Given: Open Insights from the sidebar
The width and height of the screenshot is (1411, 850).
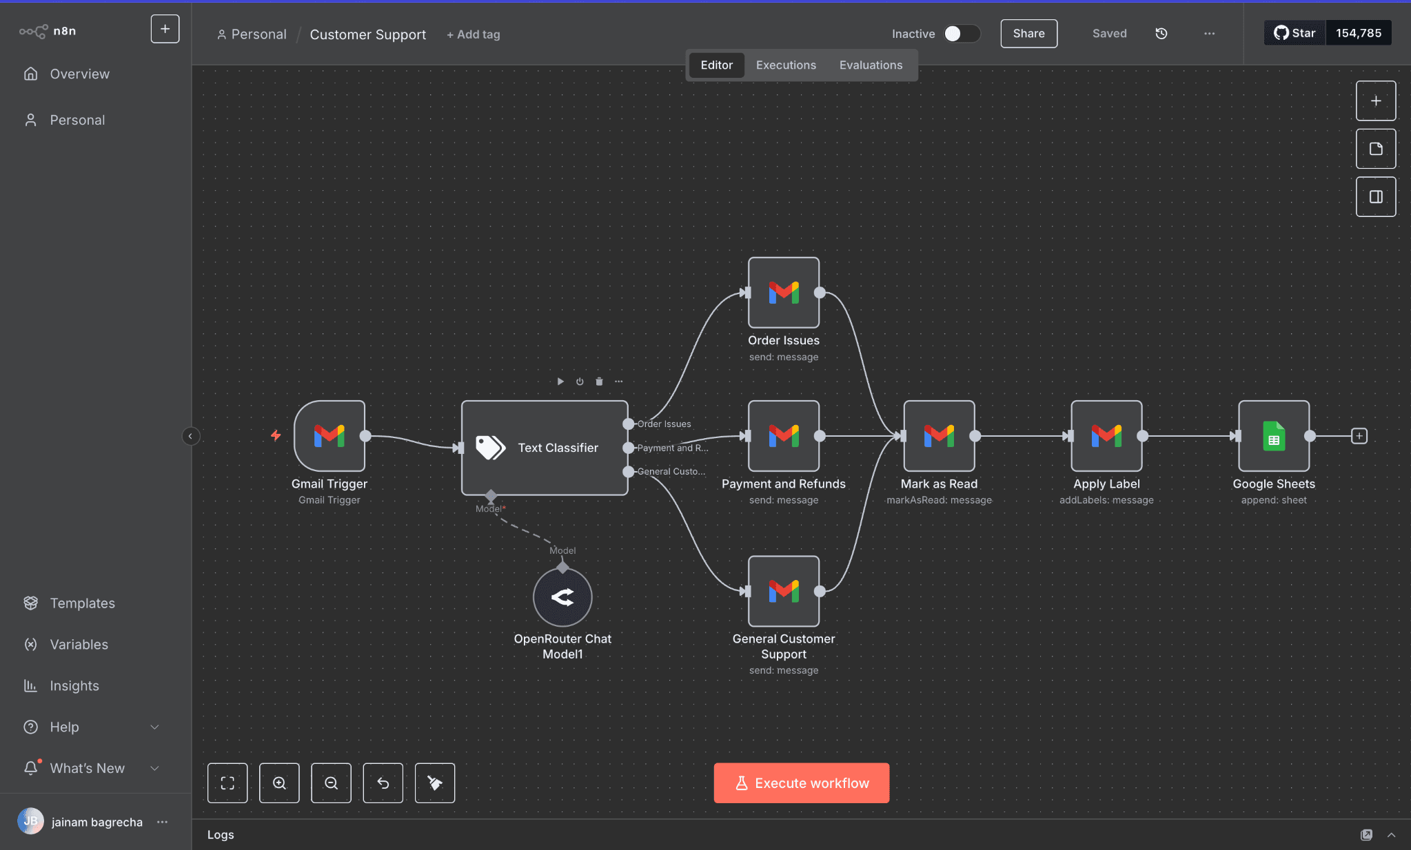Looking at the screenshot, I should click(74, 685).
